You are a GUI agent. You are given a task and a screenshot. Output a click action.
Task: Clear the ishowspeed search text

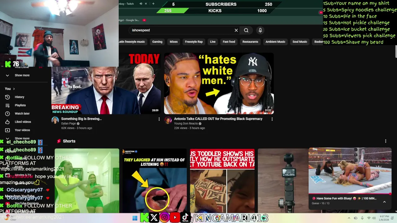coord(236,30)
